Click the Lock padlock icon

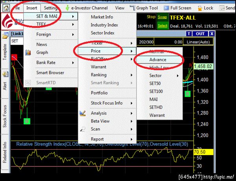pos(200,8)
